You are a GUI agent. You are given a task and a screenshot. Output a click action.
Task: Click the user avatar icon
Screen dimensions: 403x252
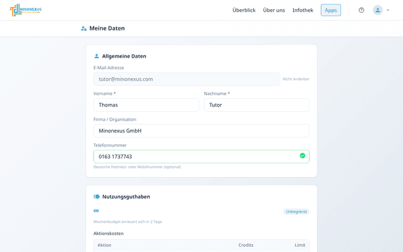378,10
